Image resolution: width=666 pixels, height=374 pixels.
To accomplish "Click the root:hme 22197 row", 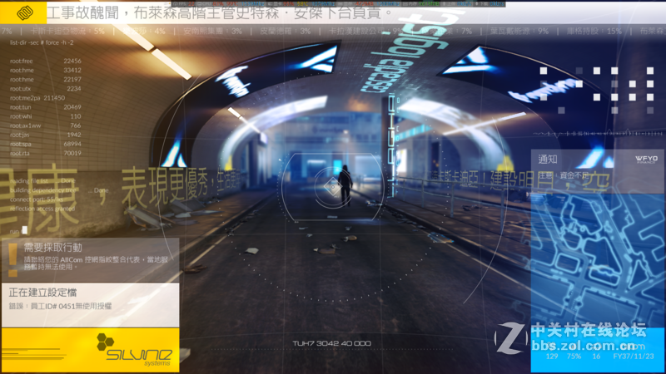I will pyautogui.click(x=46, y=80).
